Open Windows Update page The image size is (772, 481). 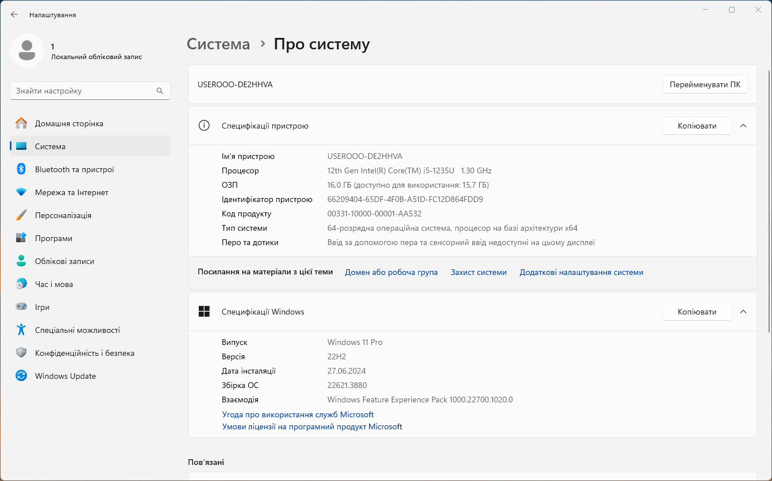coord(90,376)
